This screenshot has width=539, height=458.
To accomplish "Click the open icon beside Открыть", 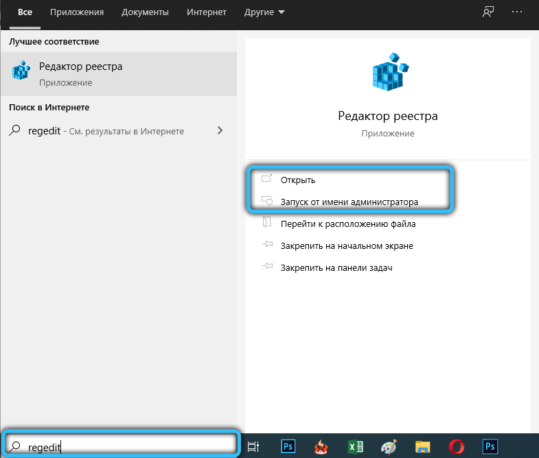I will [x=266, y=178].
